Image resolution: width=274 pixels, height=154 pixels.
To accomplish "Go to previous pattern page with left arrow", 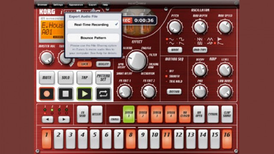I will coord(48,119).
